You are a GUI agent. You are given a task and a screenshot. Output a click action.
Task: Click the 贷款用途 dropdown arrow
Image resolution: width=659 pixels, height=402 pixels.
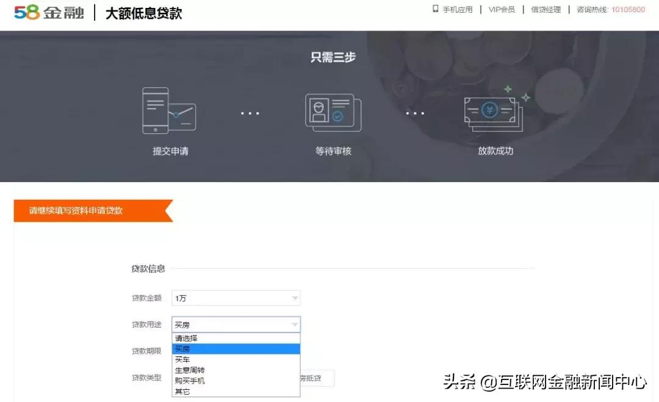[296, 324]
